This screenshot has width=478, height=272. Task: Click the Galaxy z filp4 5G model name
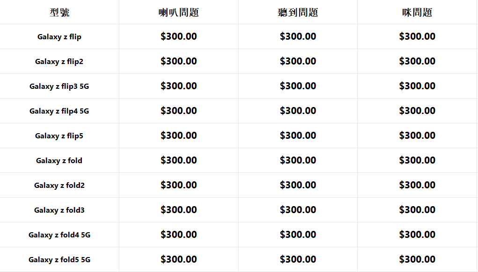(59, 111)
